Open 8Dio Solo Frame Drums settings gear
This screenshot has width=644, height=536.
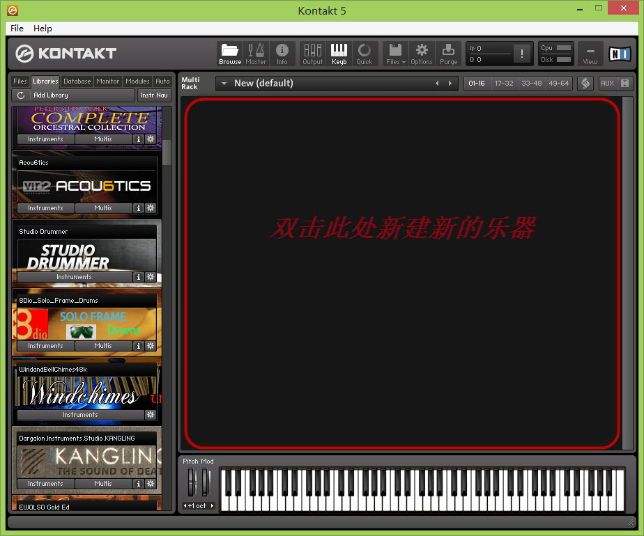tap(151, 346)
